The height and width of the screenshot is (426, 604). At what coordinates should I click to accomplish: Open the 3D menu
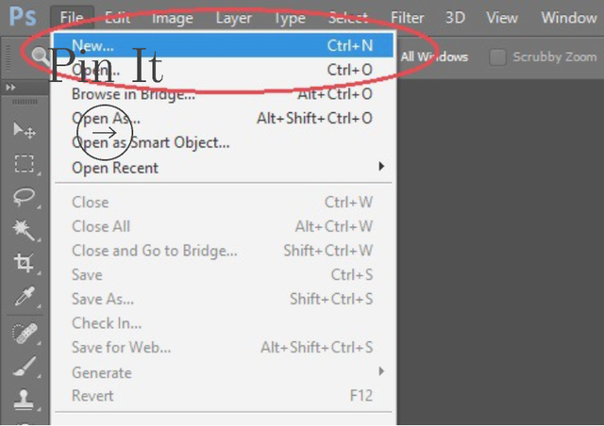[455, 18]
